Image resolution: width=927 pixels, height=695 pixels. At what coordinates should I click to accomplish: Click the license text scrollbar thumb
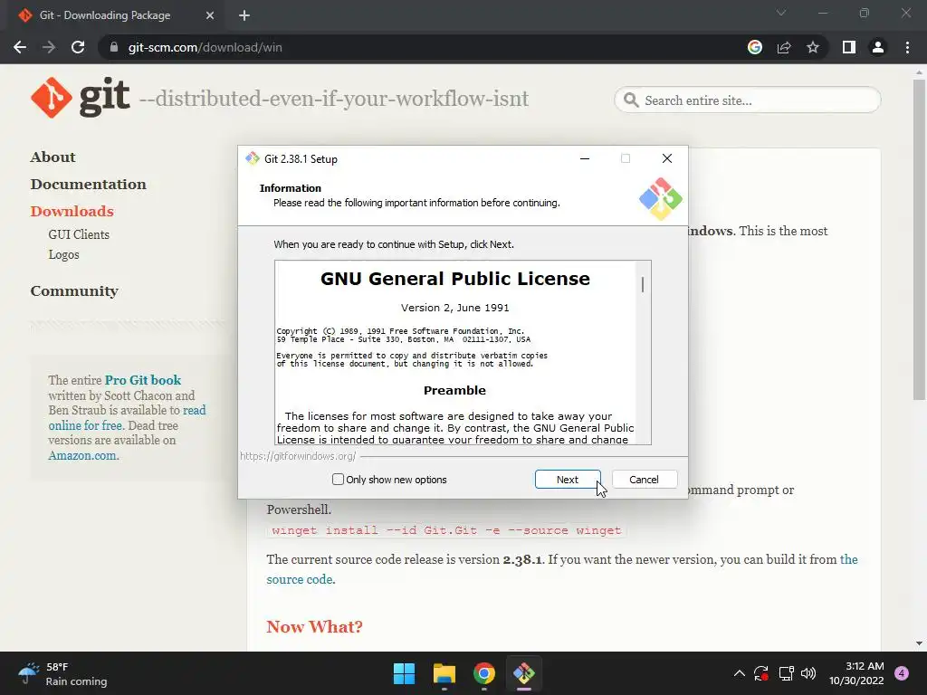tap(643, 284)
